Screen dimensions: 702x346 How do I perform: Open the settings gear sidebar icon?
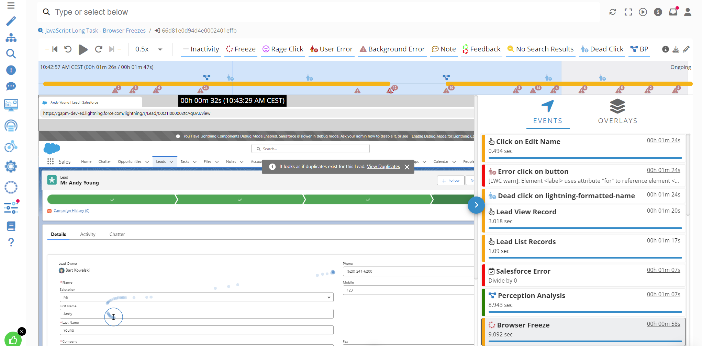coord(11,167)
